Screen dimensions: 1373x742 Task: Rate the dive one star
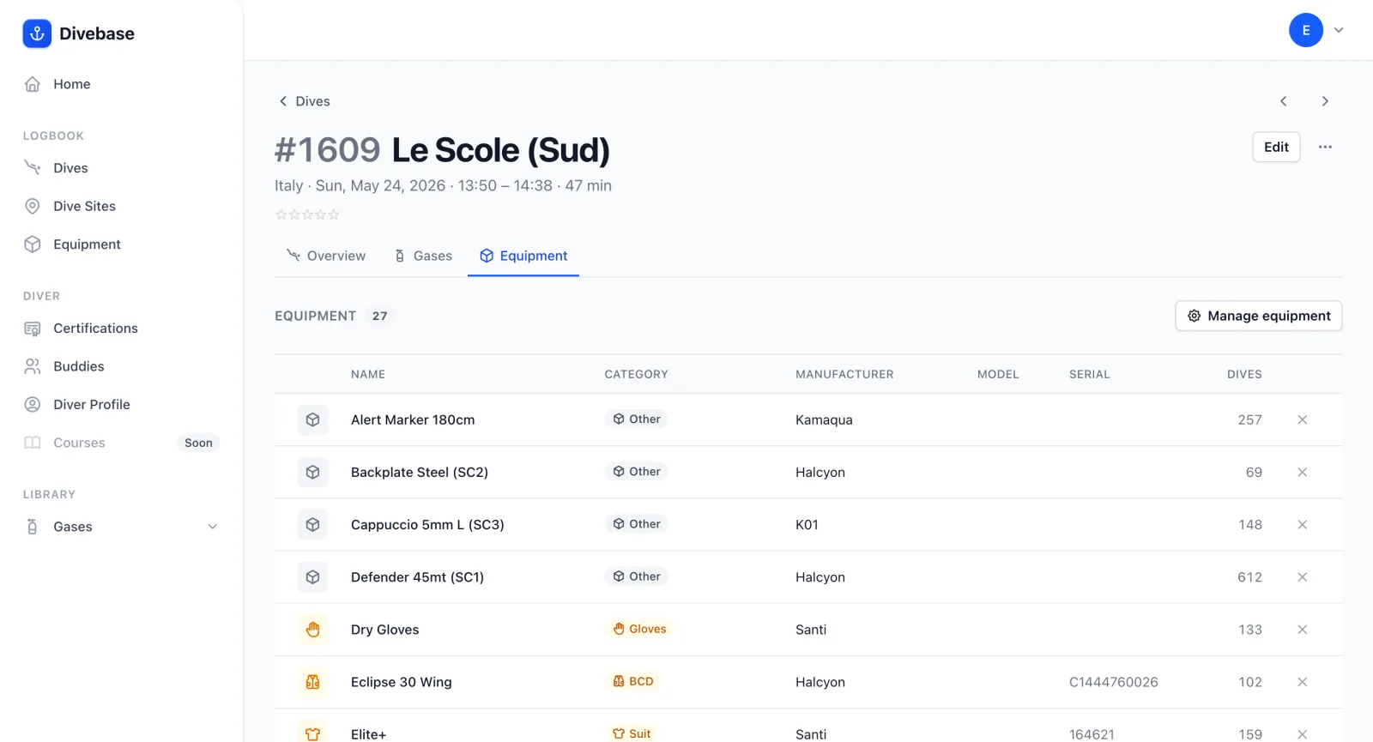[x=281, y=214]
